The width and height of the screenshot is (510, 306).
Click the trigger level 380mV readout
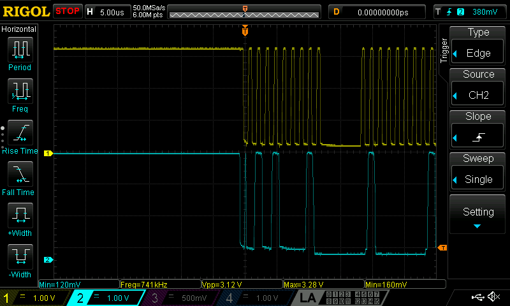coord(484,12)
